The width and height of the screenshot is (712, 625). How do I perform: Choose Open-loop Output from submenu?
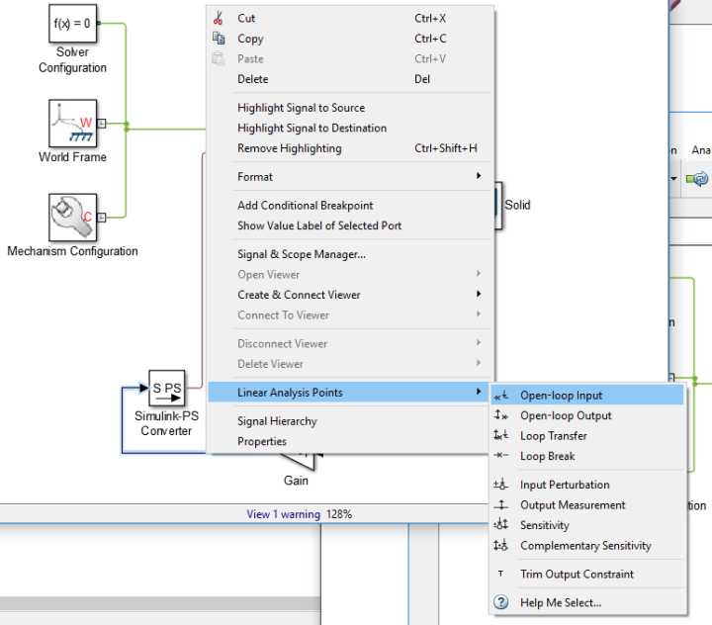point(566,415)
